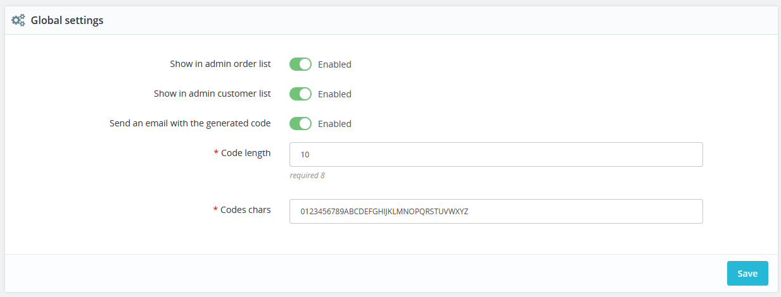Click the Code length field label
This screenshot has width=781, height=297.
(x=246, y=153)
